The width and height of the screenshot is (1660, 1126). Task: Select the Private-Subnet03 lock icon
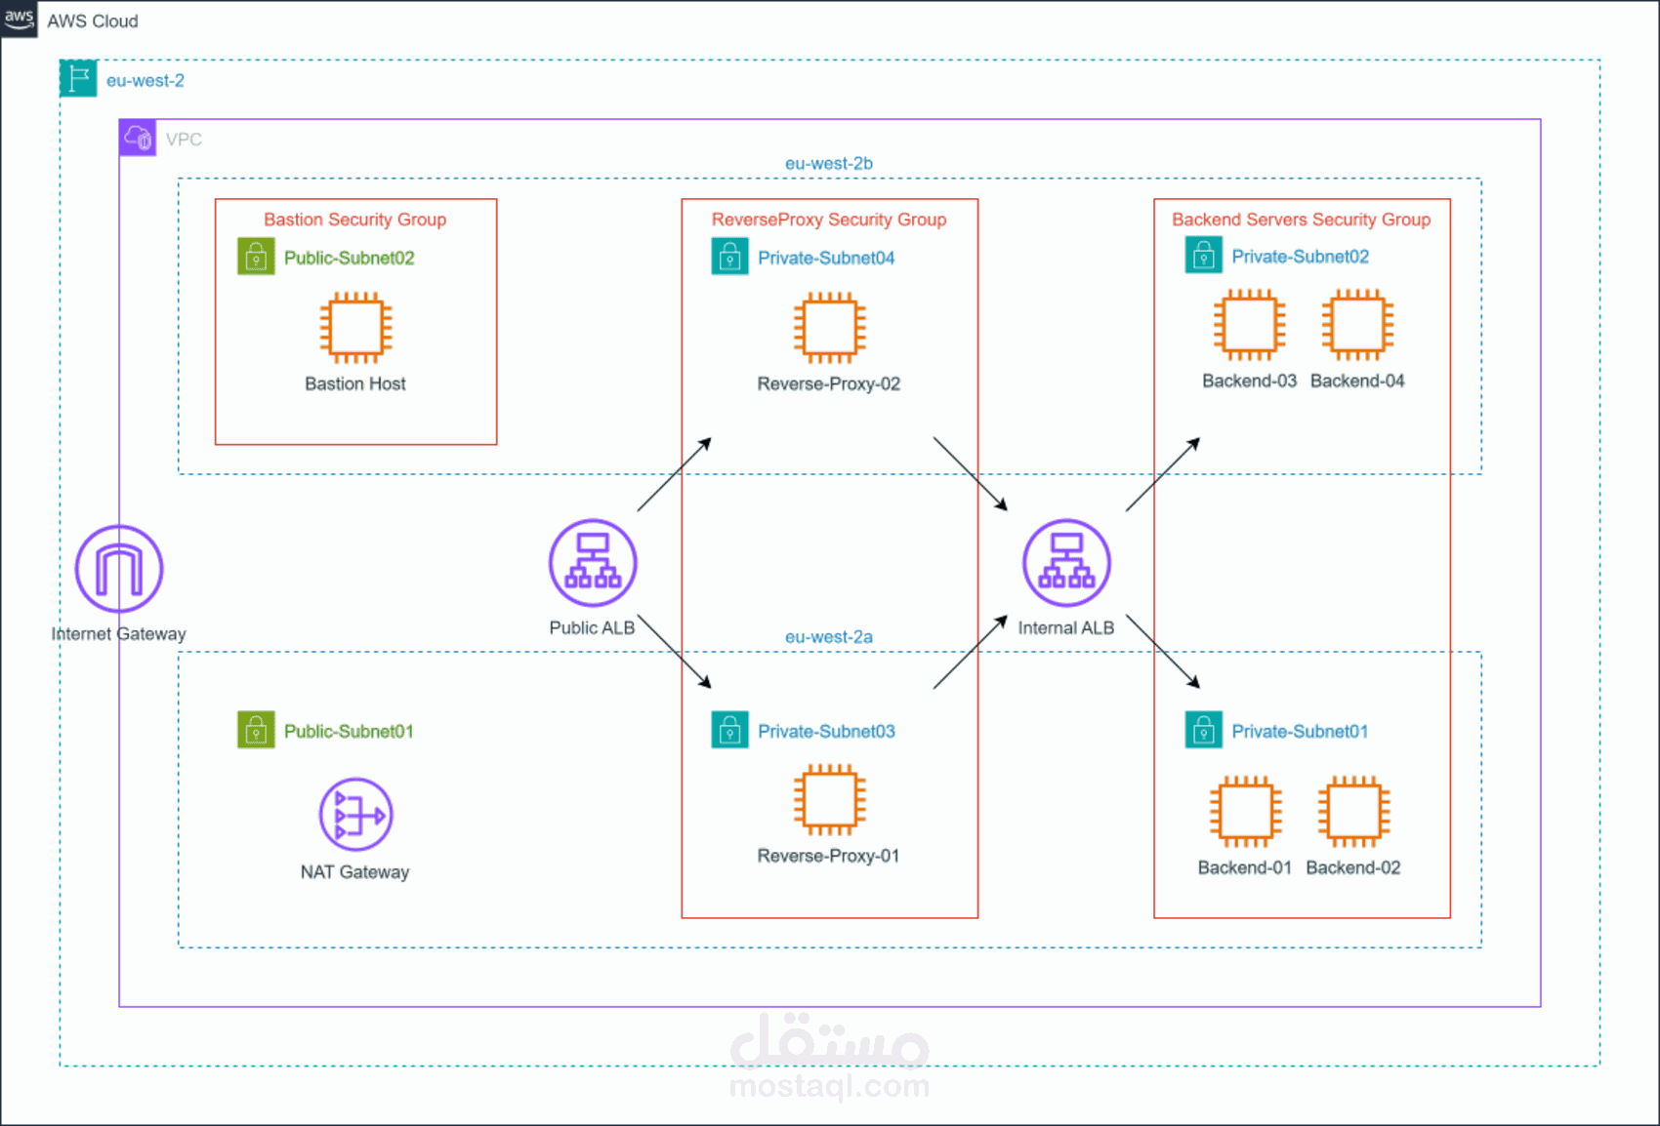coord(729,730)
